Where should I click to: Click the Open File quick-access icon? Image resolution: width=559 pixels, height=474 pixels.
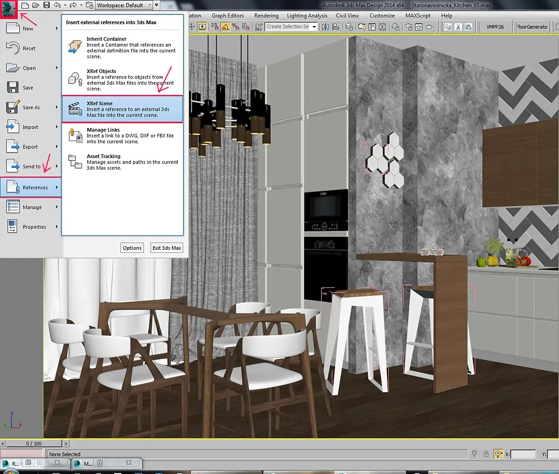pos(36,5)
